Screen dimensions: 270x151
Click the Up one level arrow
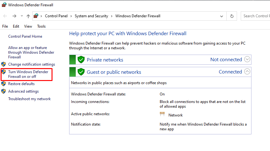[x=28, y=16]
